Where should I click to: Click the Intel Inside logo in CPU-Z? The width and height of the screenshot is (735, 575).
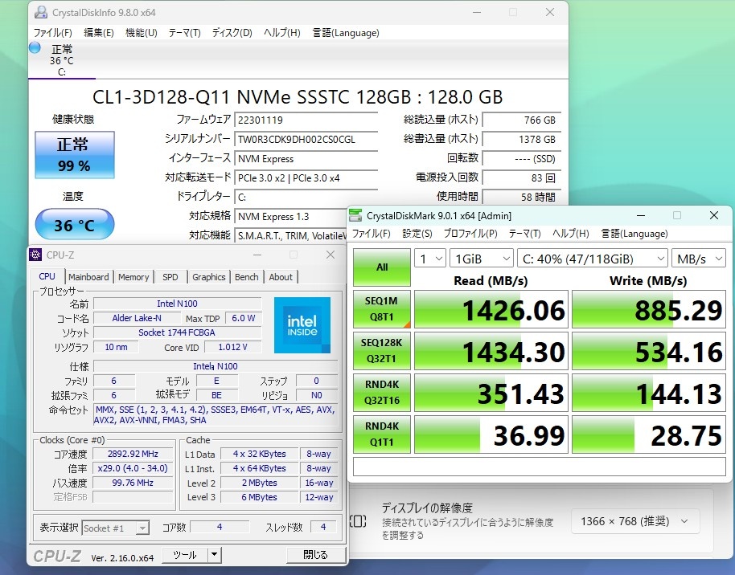pyautogui.click(x=302, y=325)
